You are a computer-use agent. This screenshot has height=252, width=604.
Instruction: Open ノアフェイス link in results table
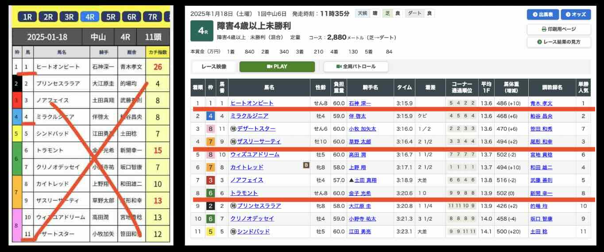coord(247,180)
